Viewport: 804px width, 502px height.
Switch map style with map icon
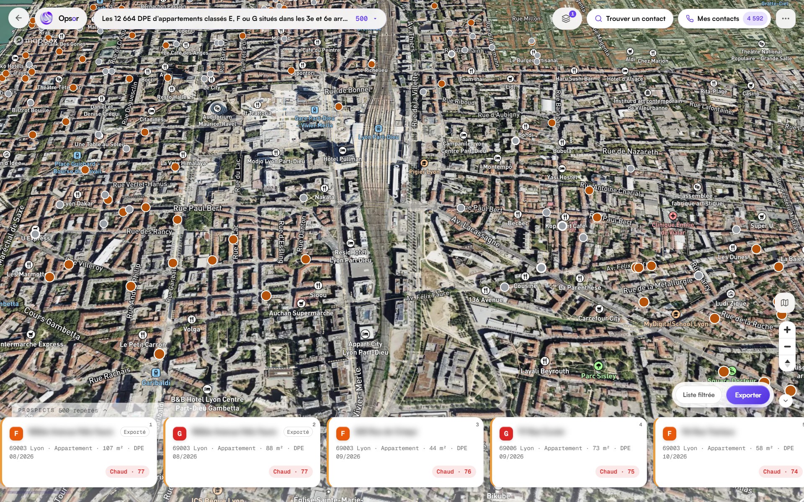(x=785, y=302)
